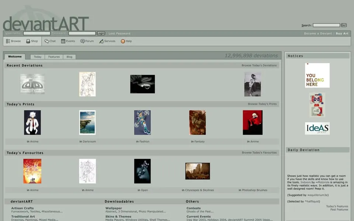
Task: Open the Lost Password link
Action: [x=119, y=34]
